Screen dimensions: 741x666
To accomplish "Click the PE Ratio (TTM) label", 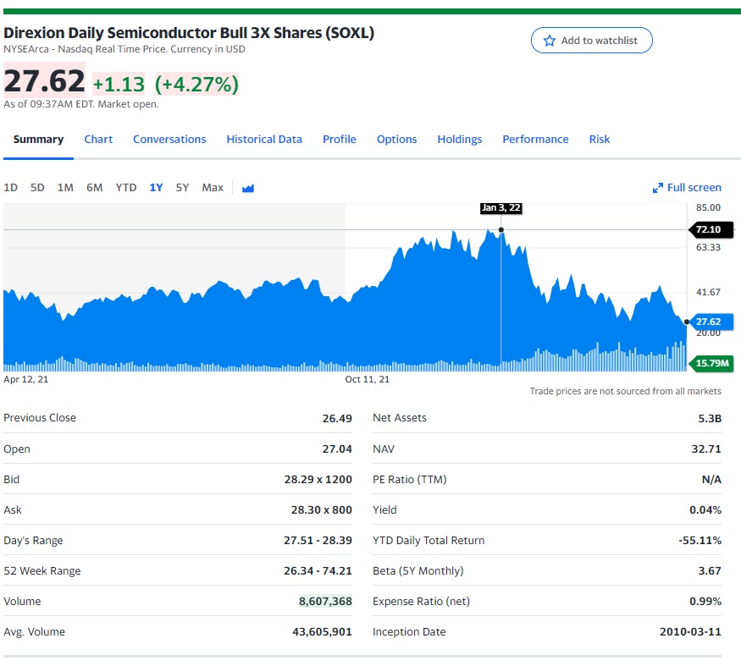I will click(x=409, y=480).
